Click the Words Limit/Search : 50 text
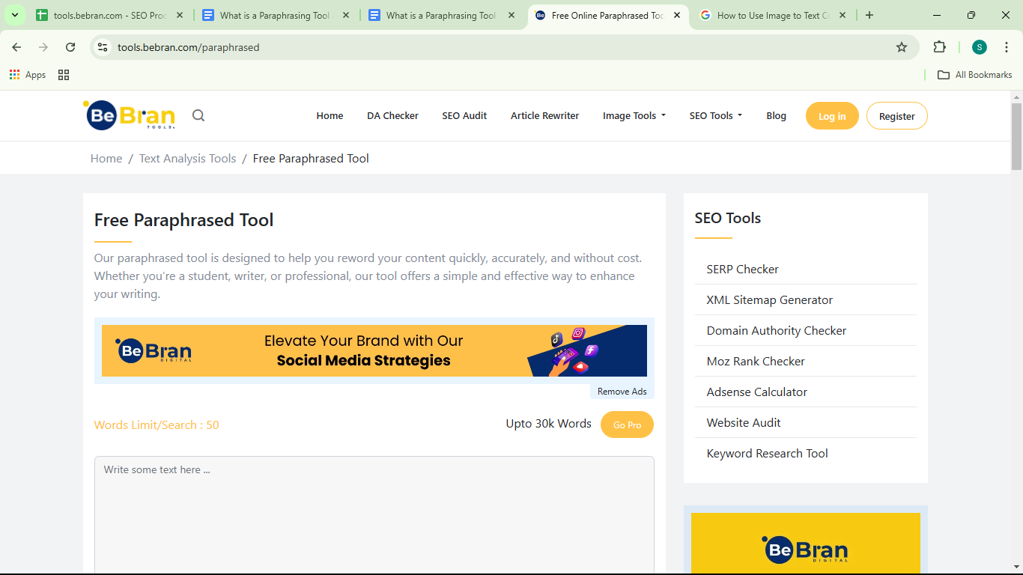 pos(157,425)
